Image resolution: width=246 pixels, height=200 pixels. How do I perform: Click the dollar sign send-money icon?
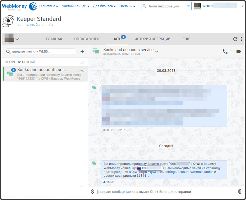92,191
